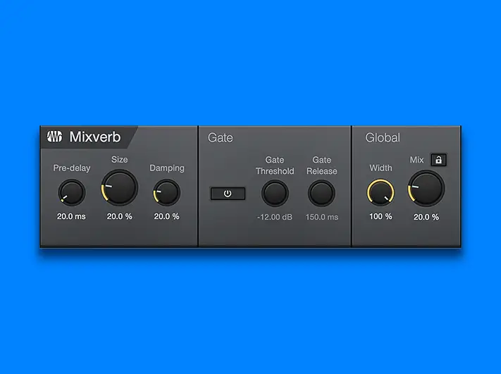
Task: Click the Damping knob
Action: (166, 192)
